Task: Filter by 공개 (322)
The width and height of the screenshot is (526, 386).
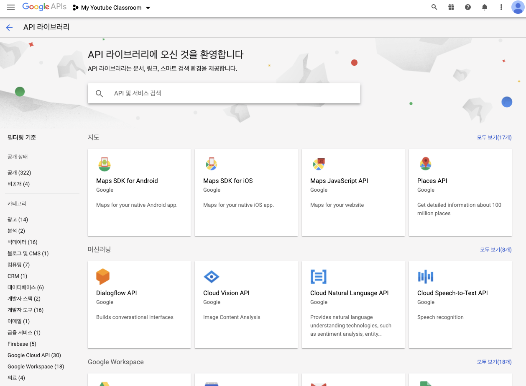Action: [19, 172]
